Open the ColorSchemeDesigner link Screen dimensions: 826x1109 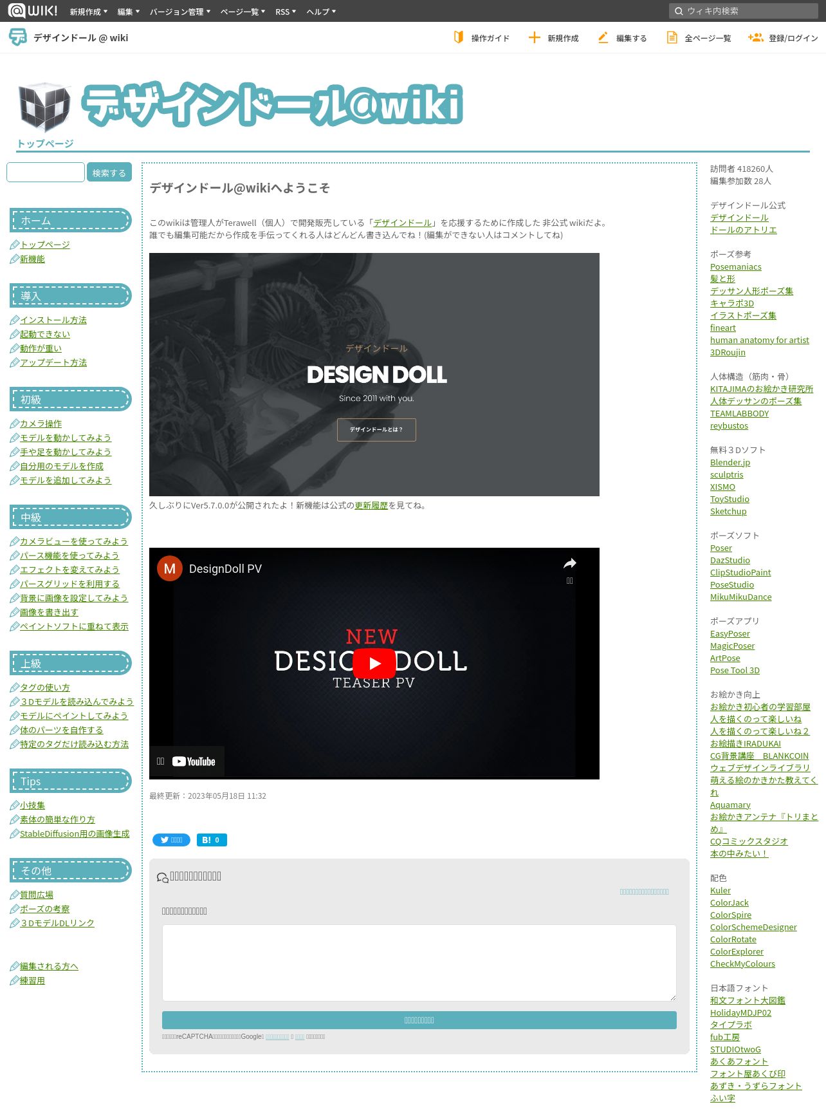[x=753, y=927]
